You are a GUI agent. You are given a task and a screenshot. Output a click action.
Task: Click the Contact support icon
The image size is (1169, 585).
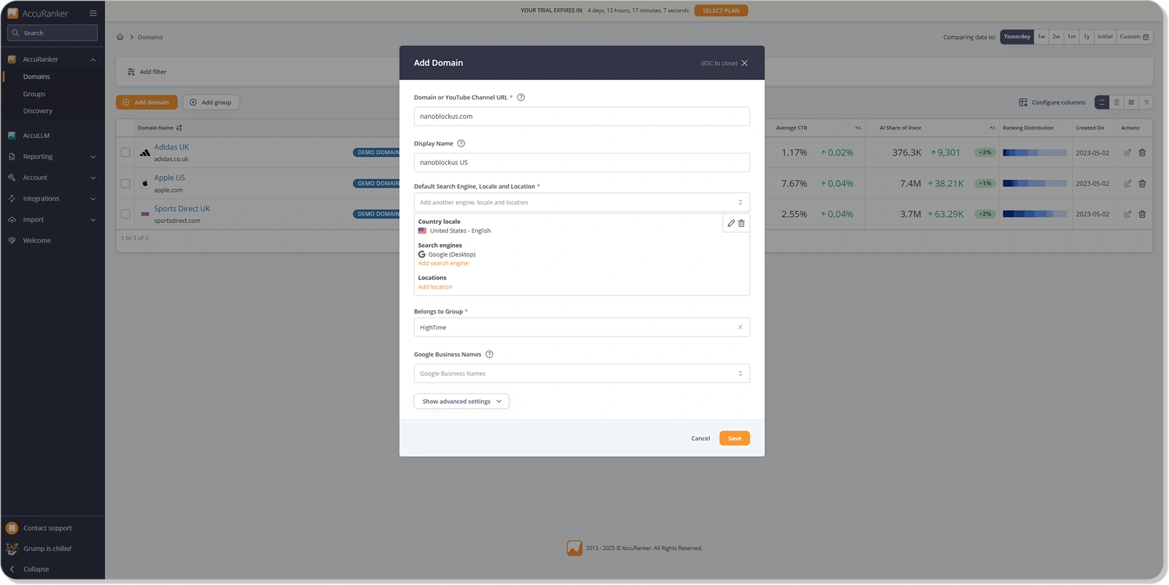[x=12, y=528]
